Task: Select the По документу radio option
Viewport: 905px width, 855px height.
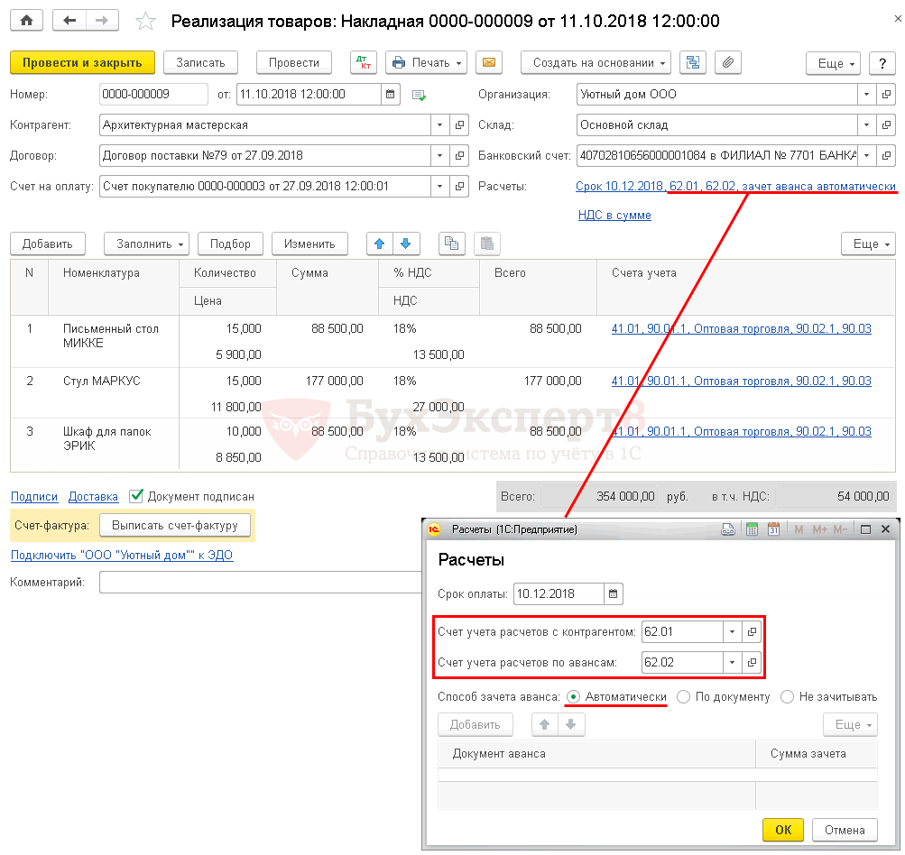Action: pos(684,697)
